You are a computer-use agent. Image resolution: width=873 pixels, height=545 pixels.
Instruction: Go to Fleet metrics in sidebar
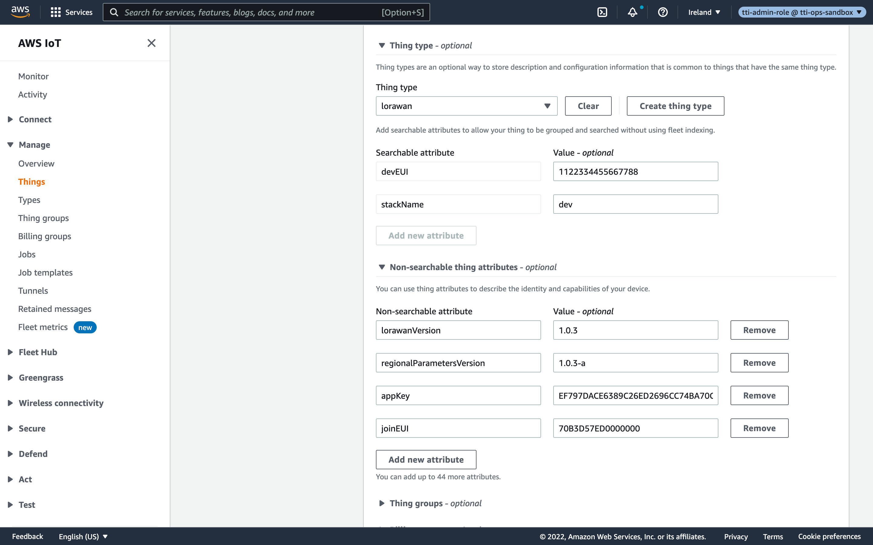pyautogui.click(x=43, y=327)
